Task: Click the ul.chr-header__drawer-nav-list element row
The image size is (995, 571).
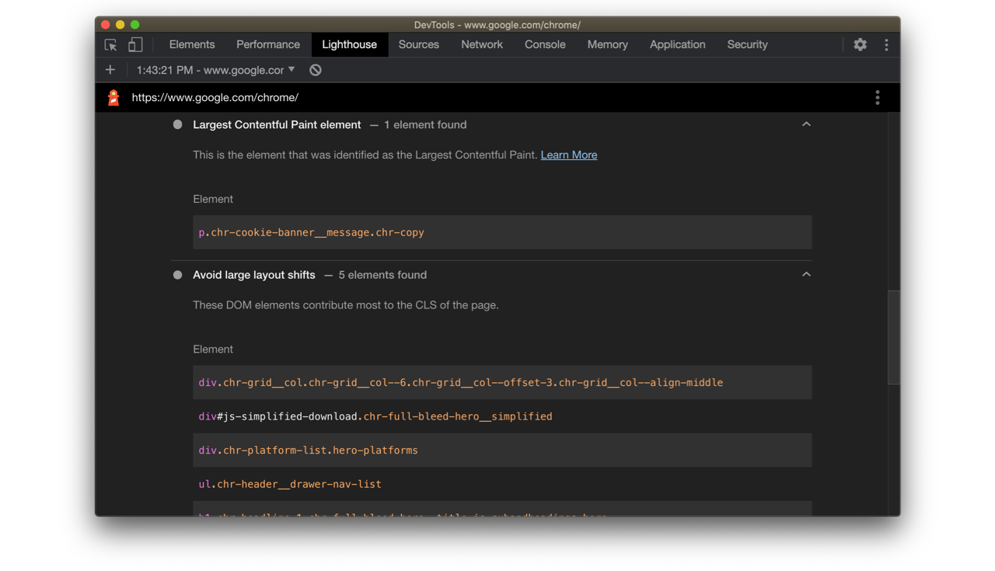Action: coord(290,484)
